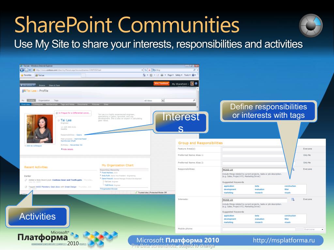Click the Hammerhead past project link
The image size is (334, 250).
(80, 139)
